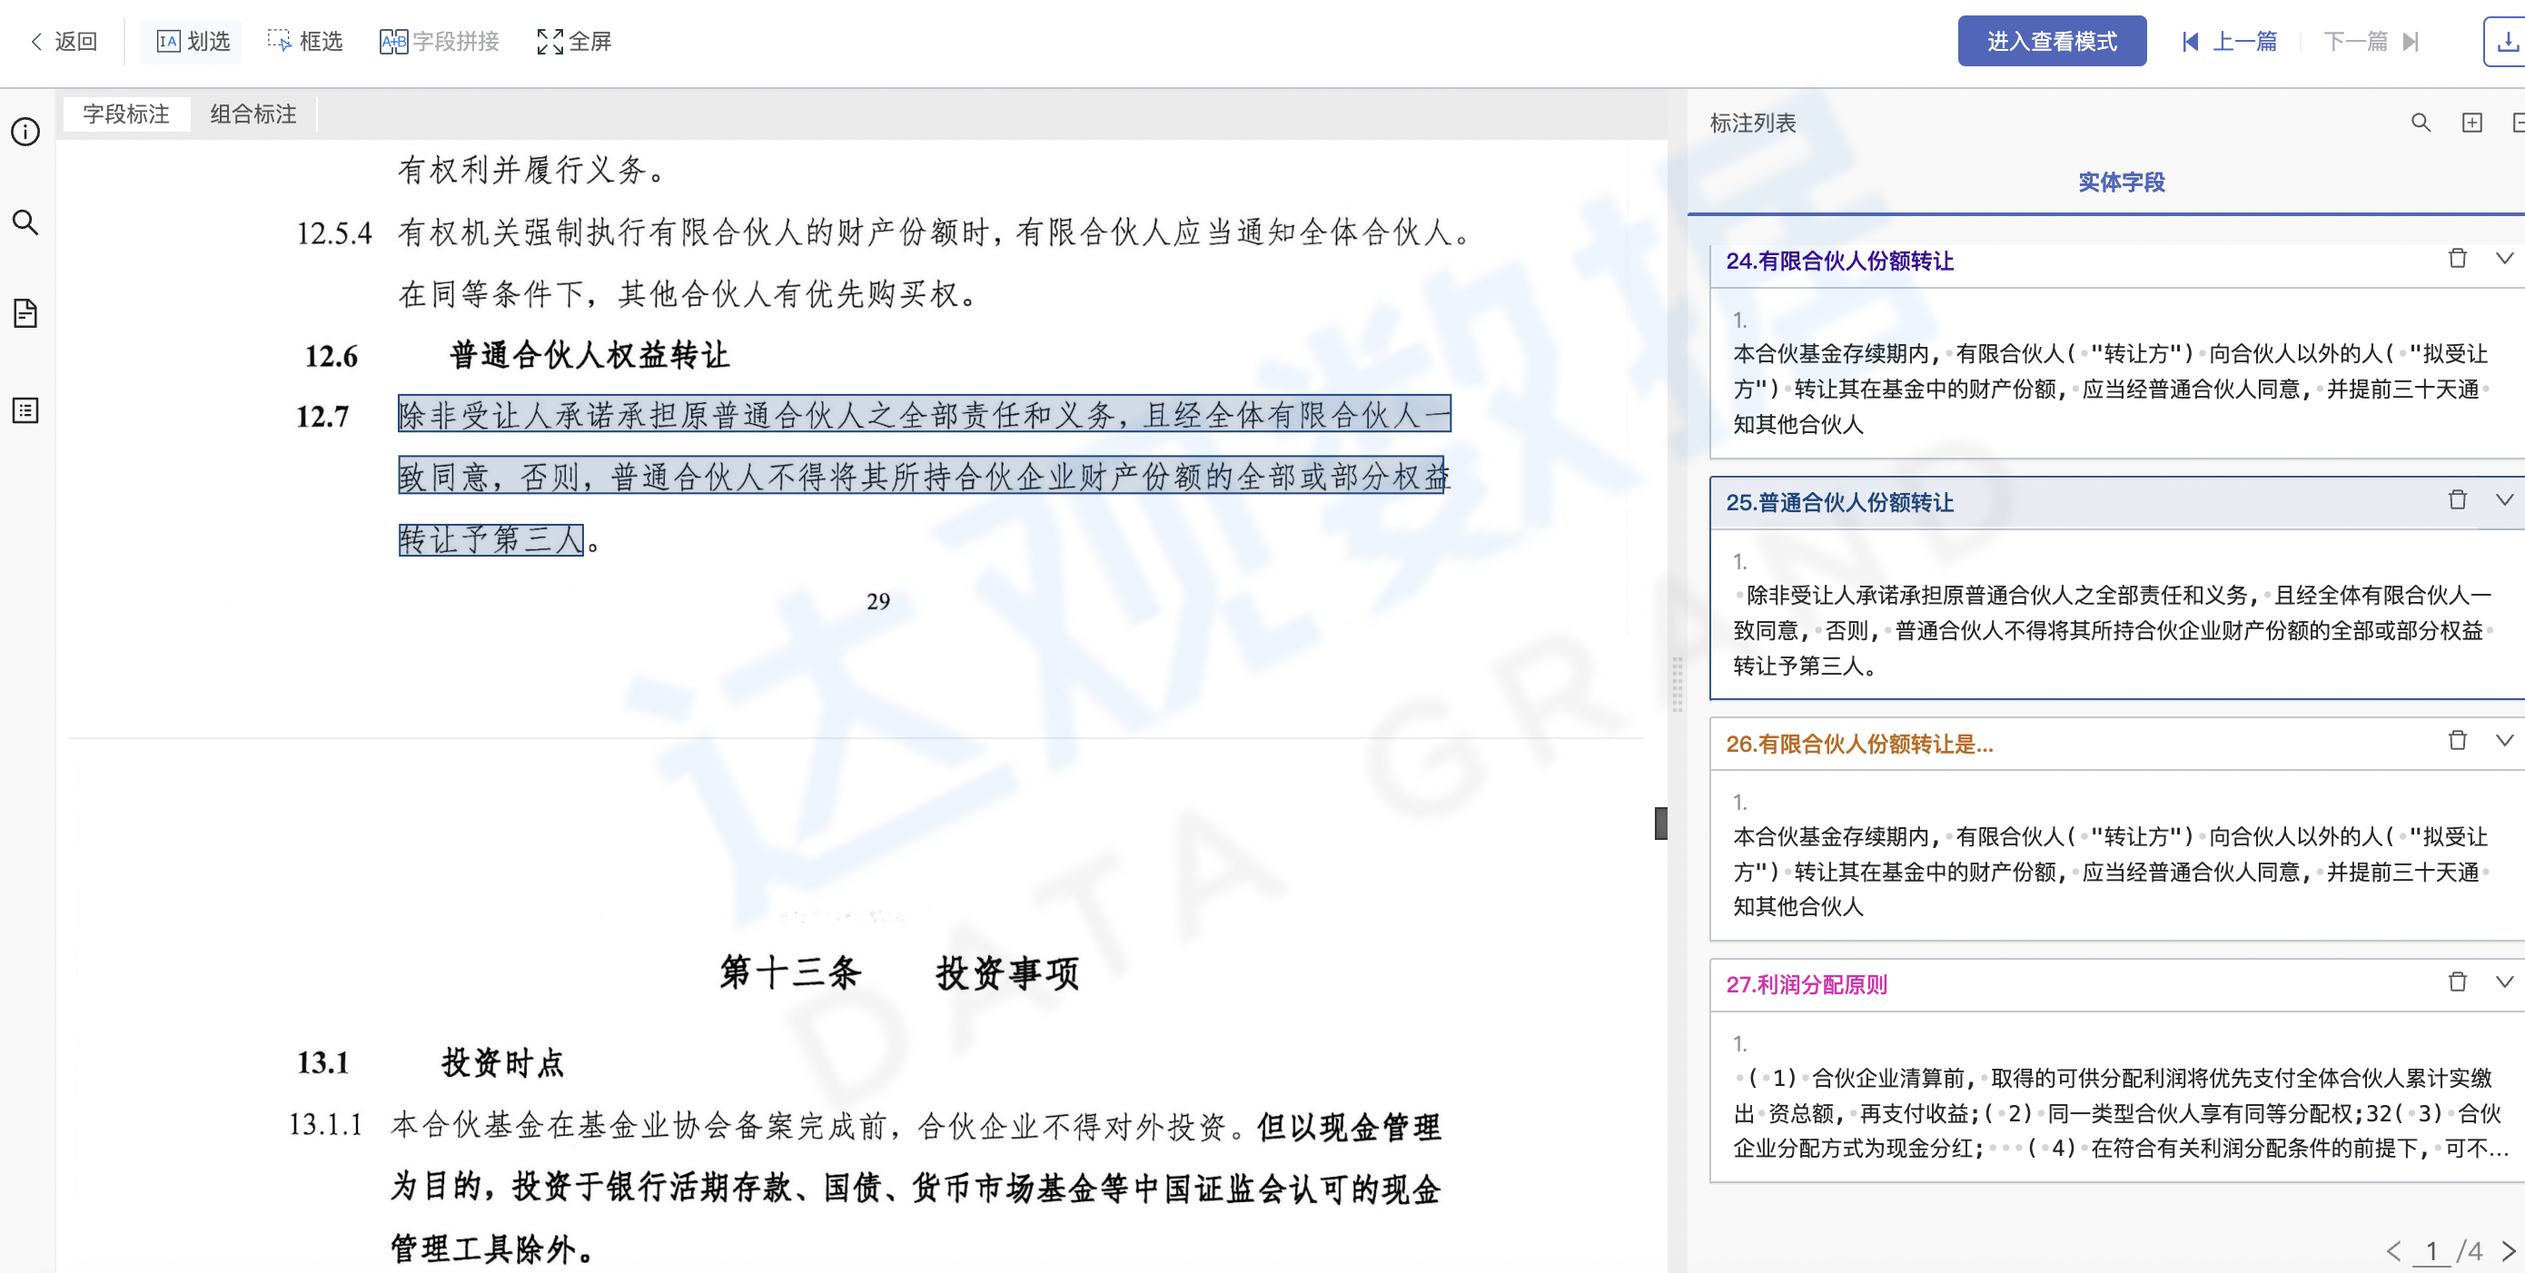Click the page number field showing 1
Image resolution: width=2525 pixels, height=1273 pixels.
pyautogui.click(x=2431, y=1251)
